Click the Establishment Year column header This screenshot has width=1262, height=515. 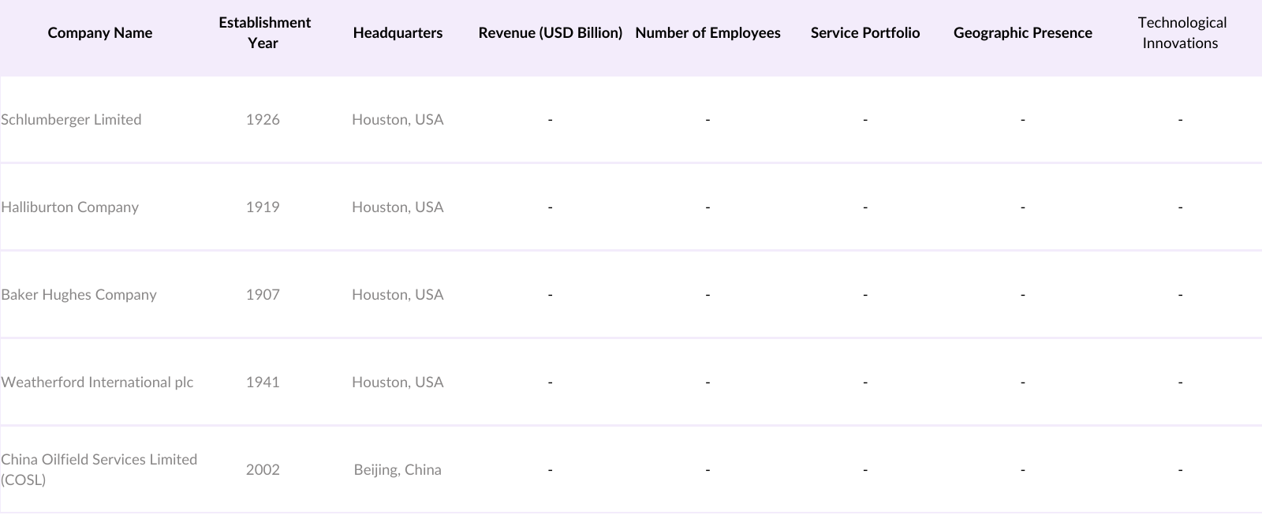(264, 33)
